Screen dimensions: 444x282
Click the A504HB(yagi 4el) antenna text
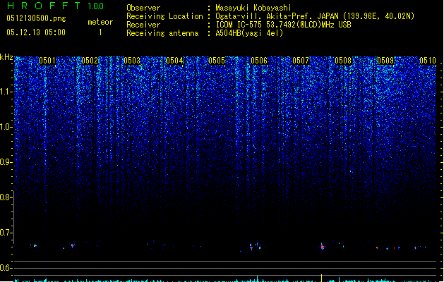[x=249, y=33]
